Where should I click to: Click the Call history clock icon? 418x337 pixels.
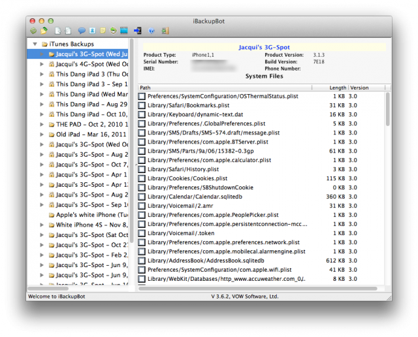pos(113,31)
